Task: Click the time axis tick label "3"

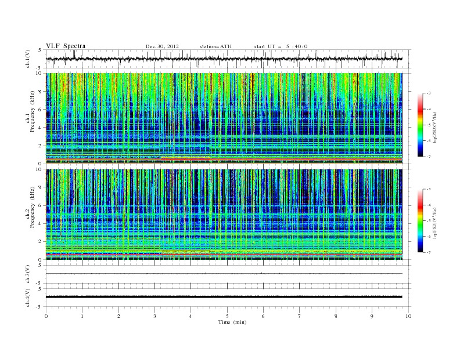Action: [154, 316]
